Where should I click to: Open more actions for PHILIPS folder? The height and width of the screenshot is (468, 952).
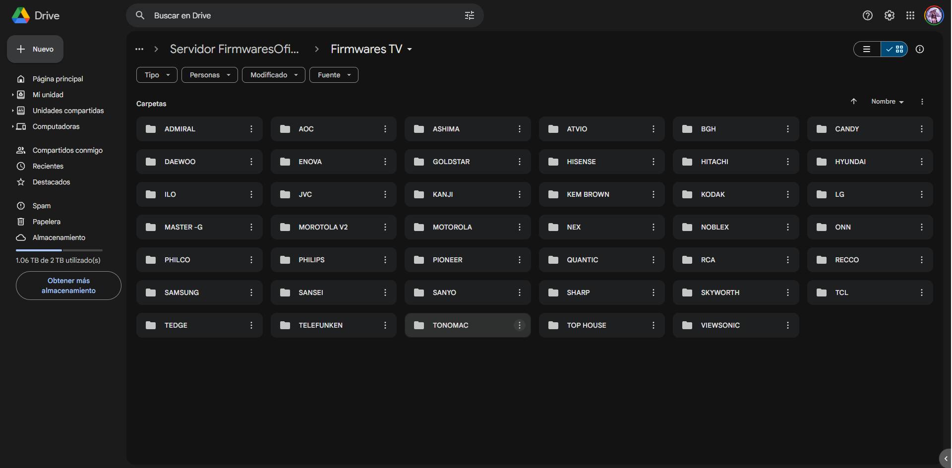[x=385, y=260]
